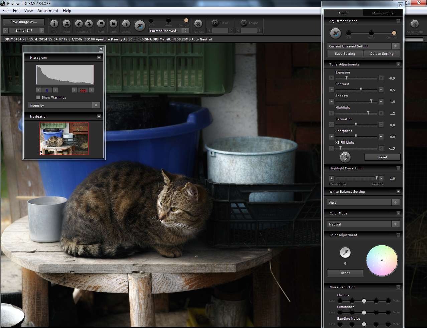Select X3F adjustment mode in the panel
Image resolution: width=427 pixels, height=328 pixels.
pos(348,33)
